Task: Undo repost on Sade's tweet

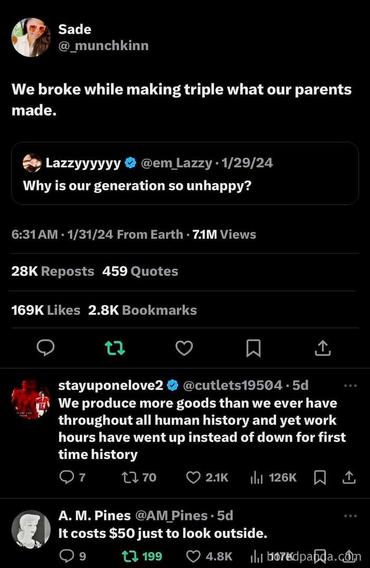Action: (115, 348)
